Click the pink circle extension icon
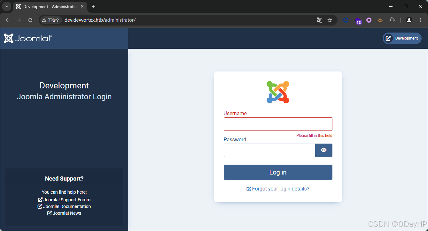 [x=369, y=20]
